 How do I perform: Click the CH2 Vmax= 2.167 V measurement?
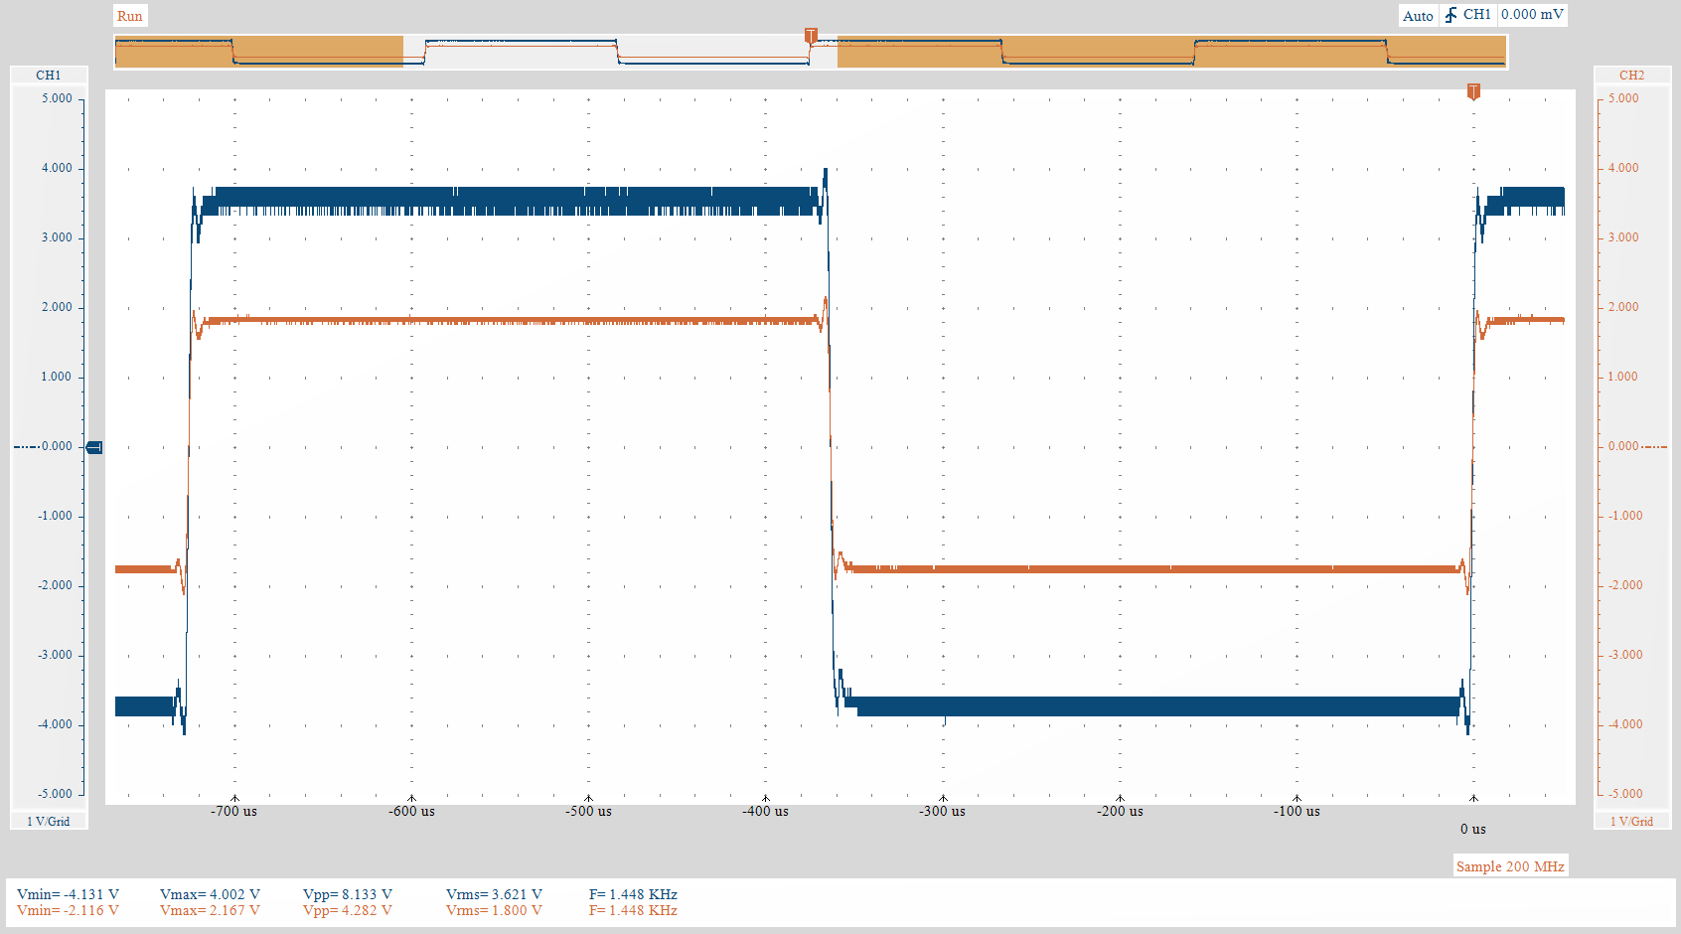(210, 910)
